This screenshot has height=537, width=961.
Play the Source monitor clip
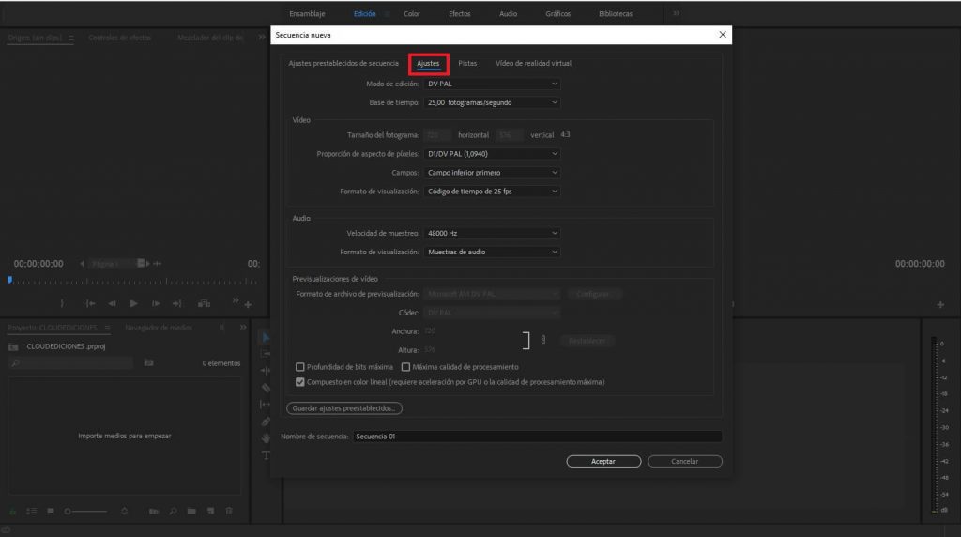(x=133, y=303)
